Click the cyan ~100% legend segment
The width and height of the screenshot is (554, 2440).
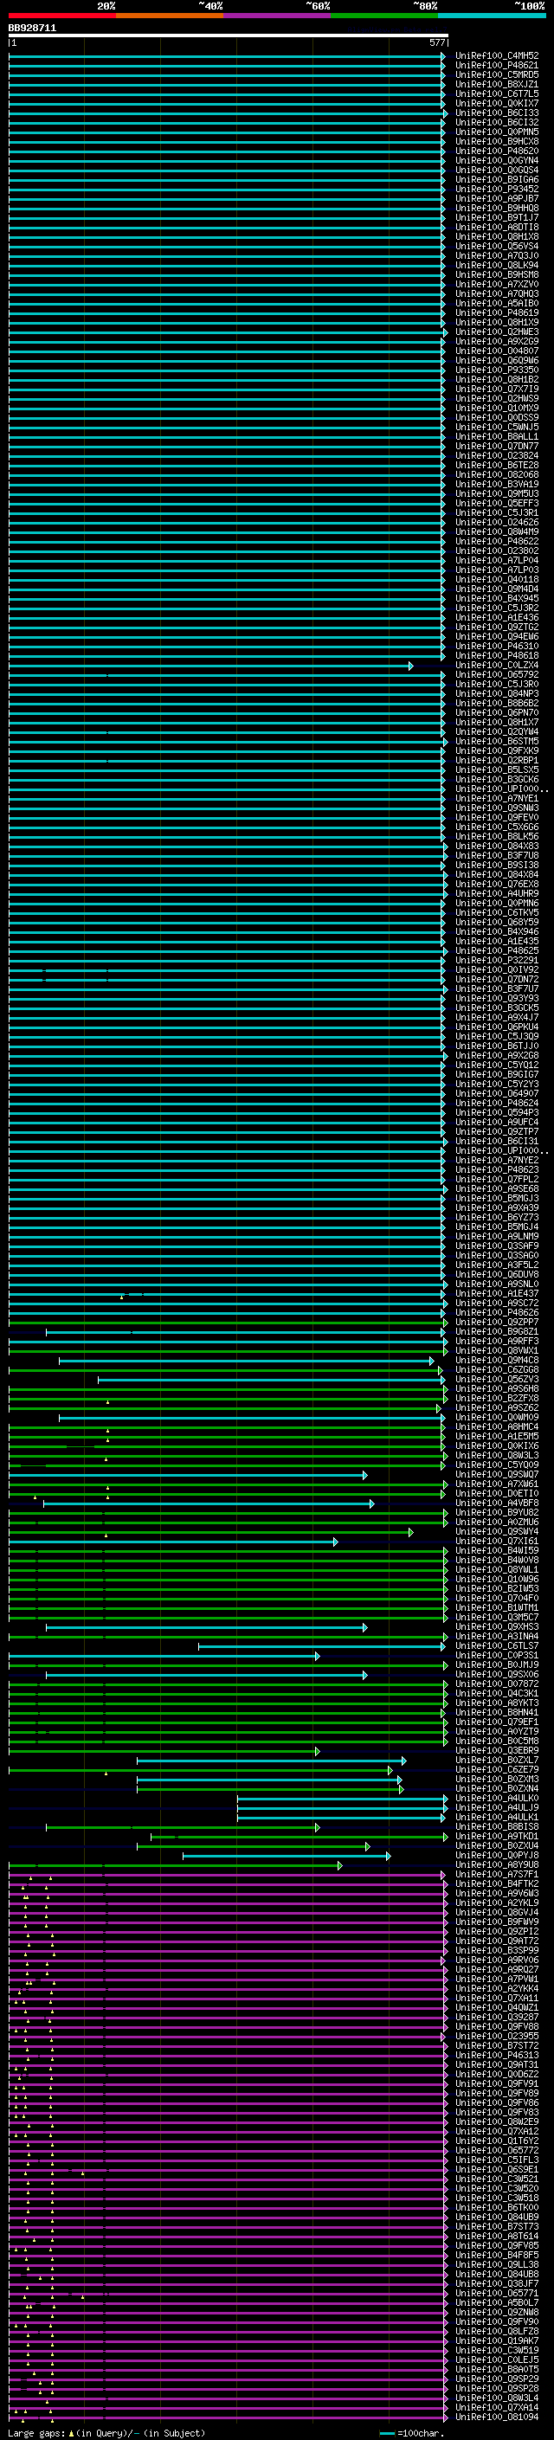(x=492, y=16)
